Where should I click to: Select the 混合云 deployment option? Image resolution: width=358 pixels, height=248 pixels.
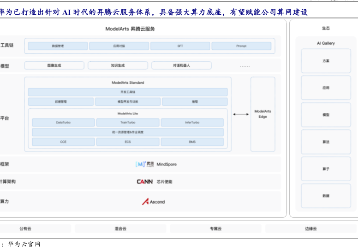pos(120,229)
